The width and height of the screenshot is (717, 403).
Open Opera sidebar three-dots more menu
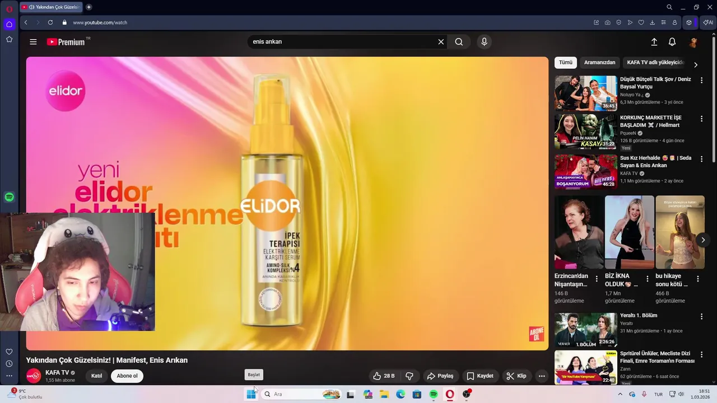tap(9, 376)
